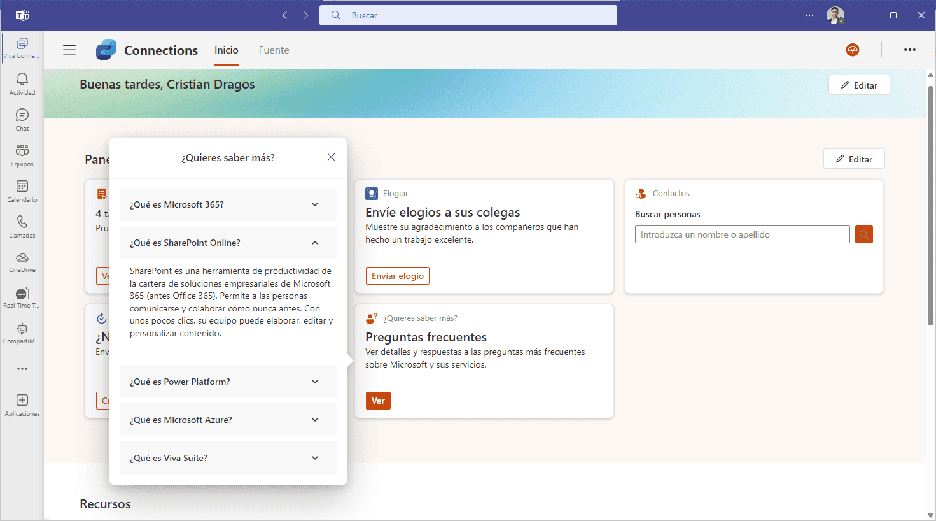
Task: Show more apps ellipsis in sidebar
Action: [x=22, y=369]
